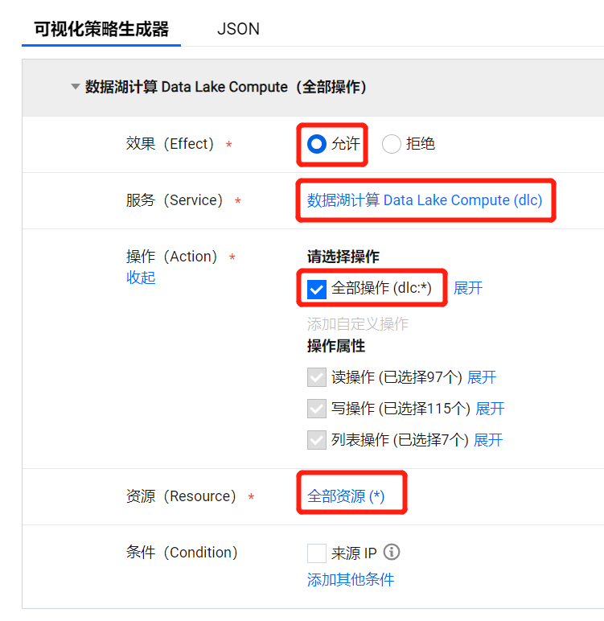The height and width of the screenshot is (621, 604).
Task: Expand the 列表操作 list via 展开
Action: 488,440
